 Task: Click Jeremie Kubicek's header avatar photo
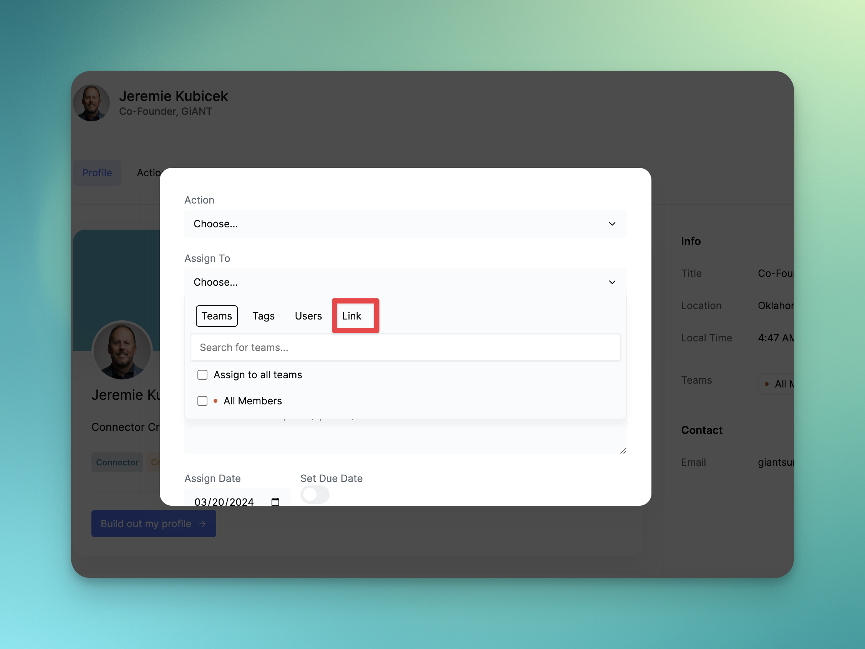[91, 103]
